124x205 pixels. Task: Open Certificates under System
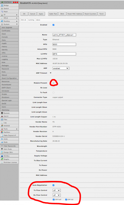[x=9, y=31]
